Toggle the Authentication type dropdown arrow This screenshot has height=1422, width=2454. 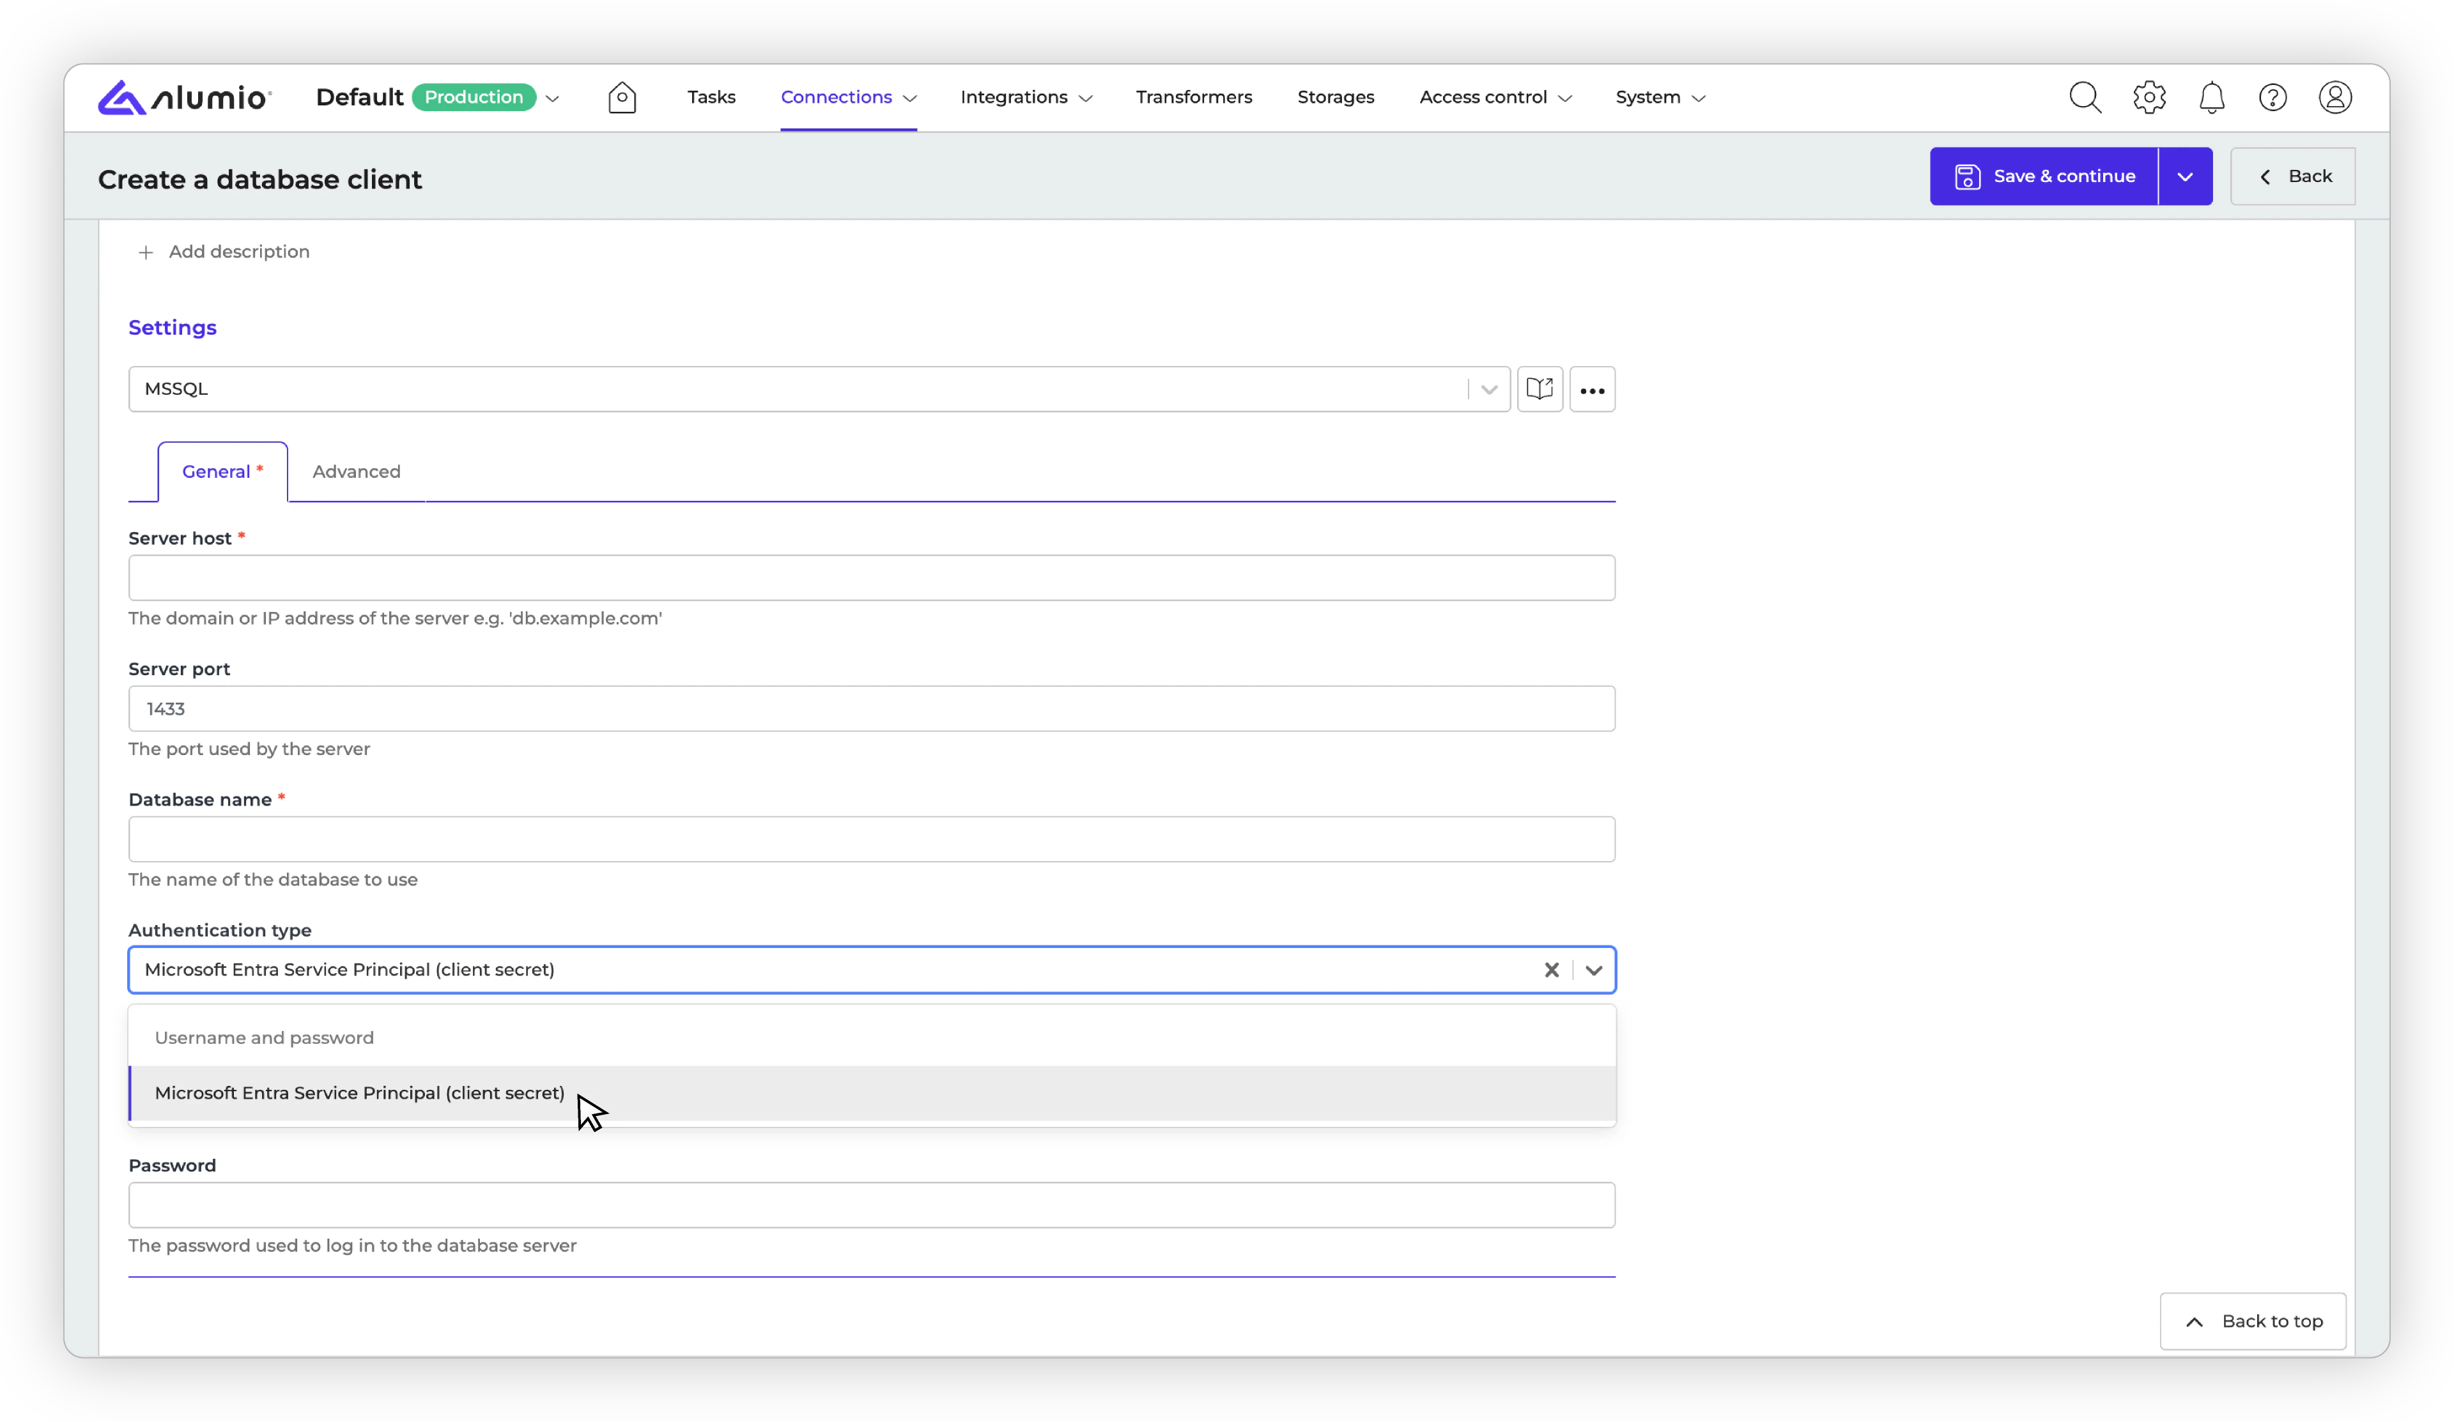[1593, 970]
